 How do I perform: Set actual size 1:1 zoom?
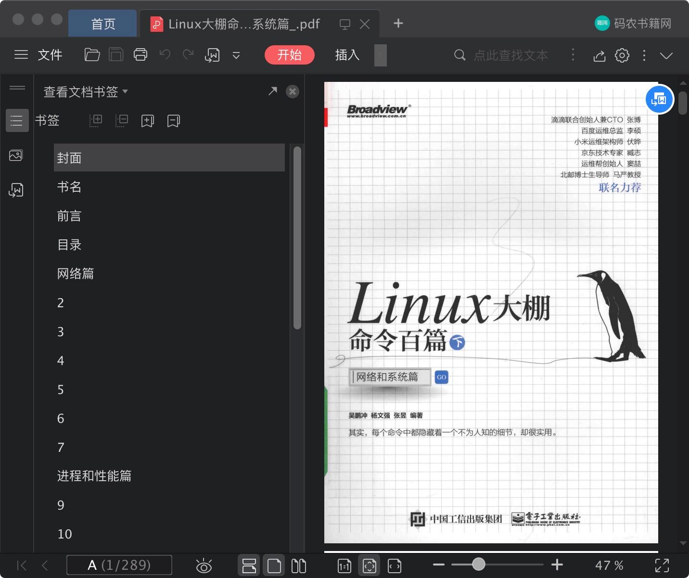click(x=344, y=566)
